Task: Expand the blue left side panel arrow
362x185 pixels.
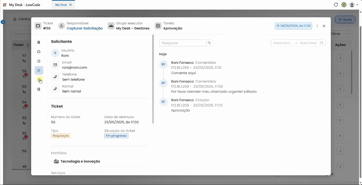Action: pos(3,22)
